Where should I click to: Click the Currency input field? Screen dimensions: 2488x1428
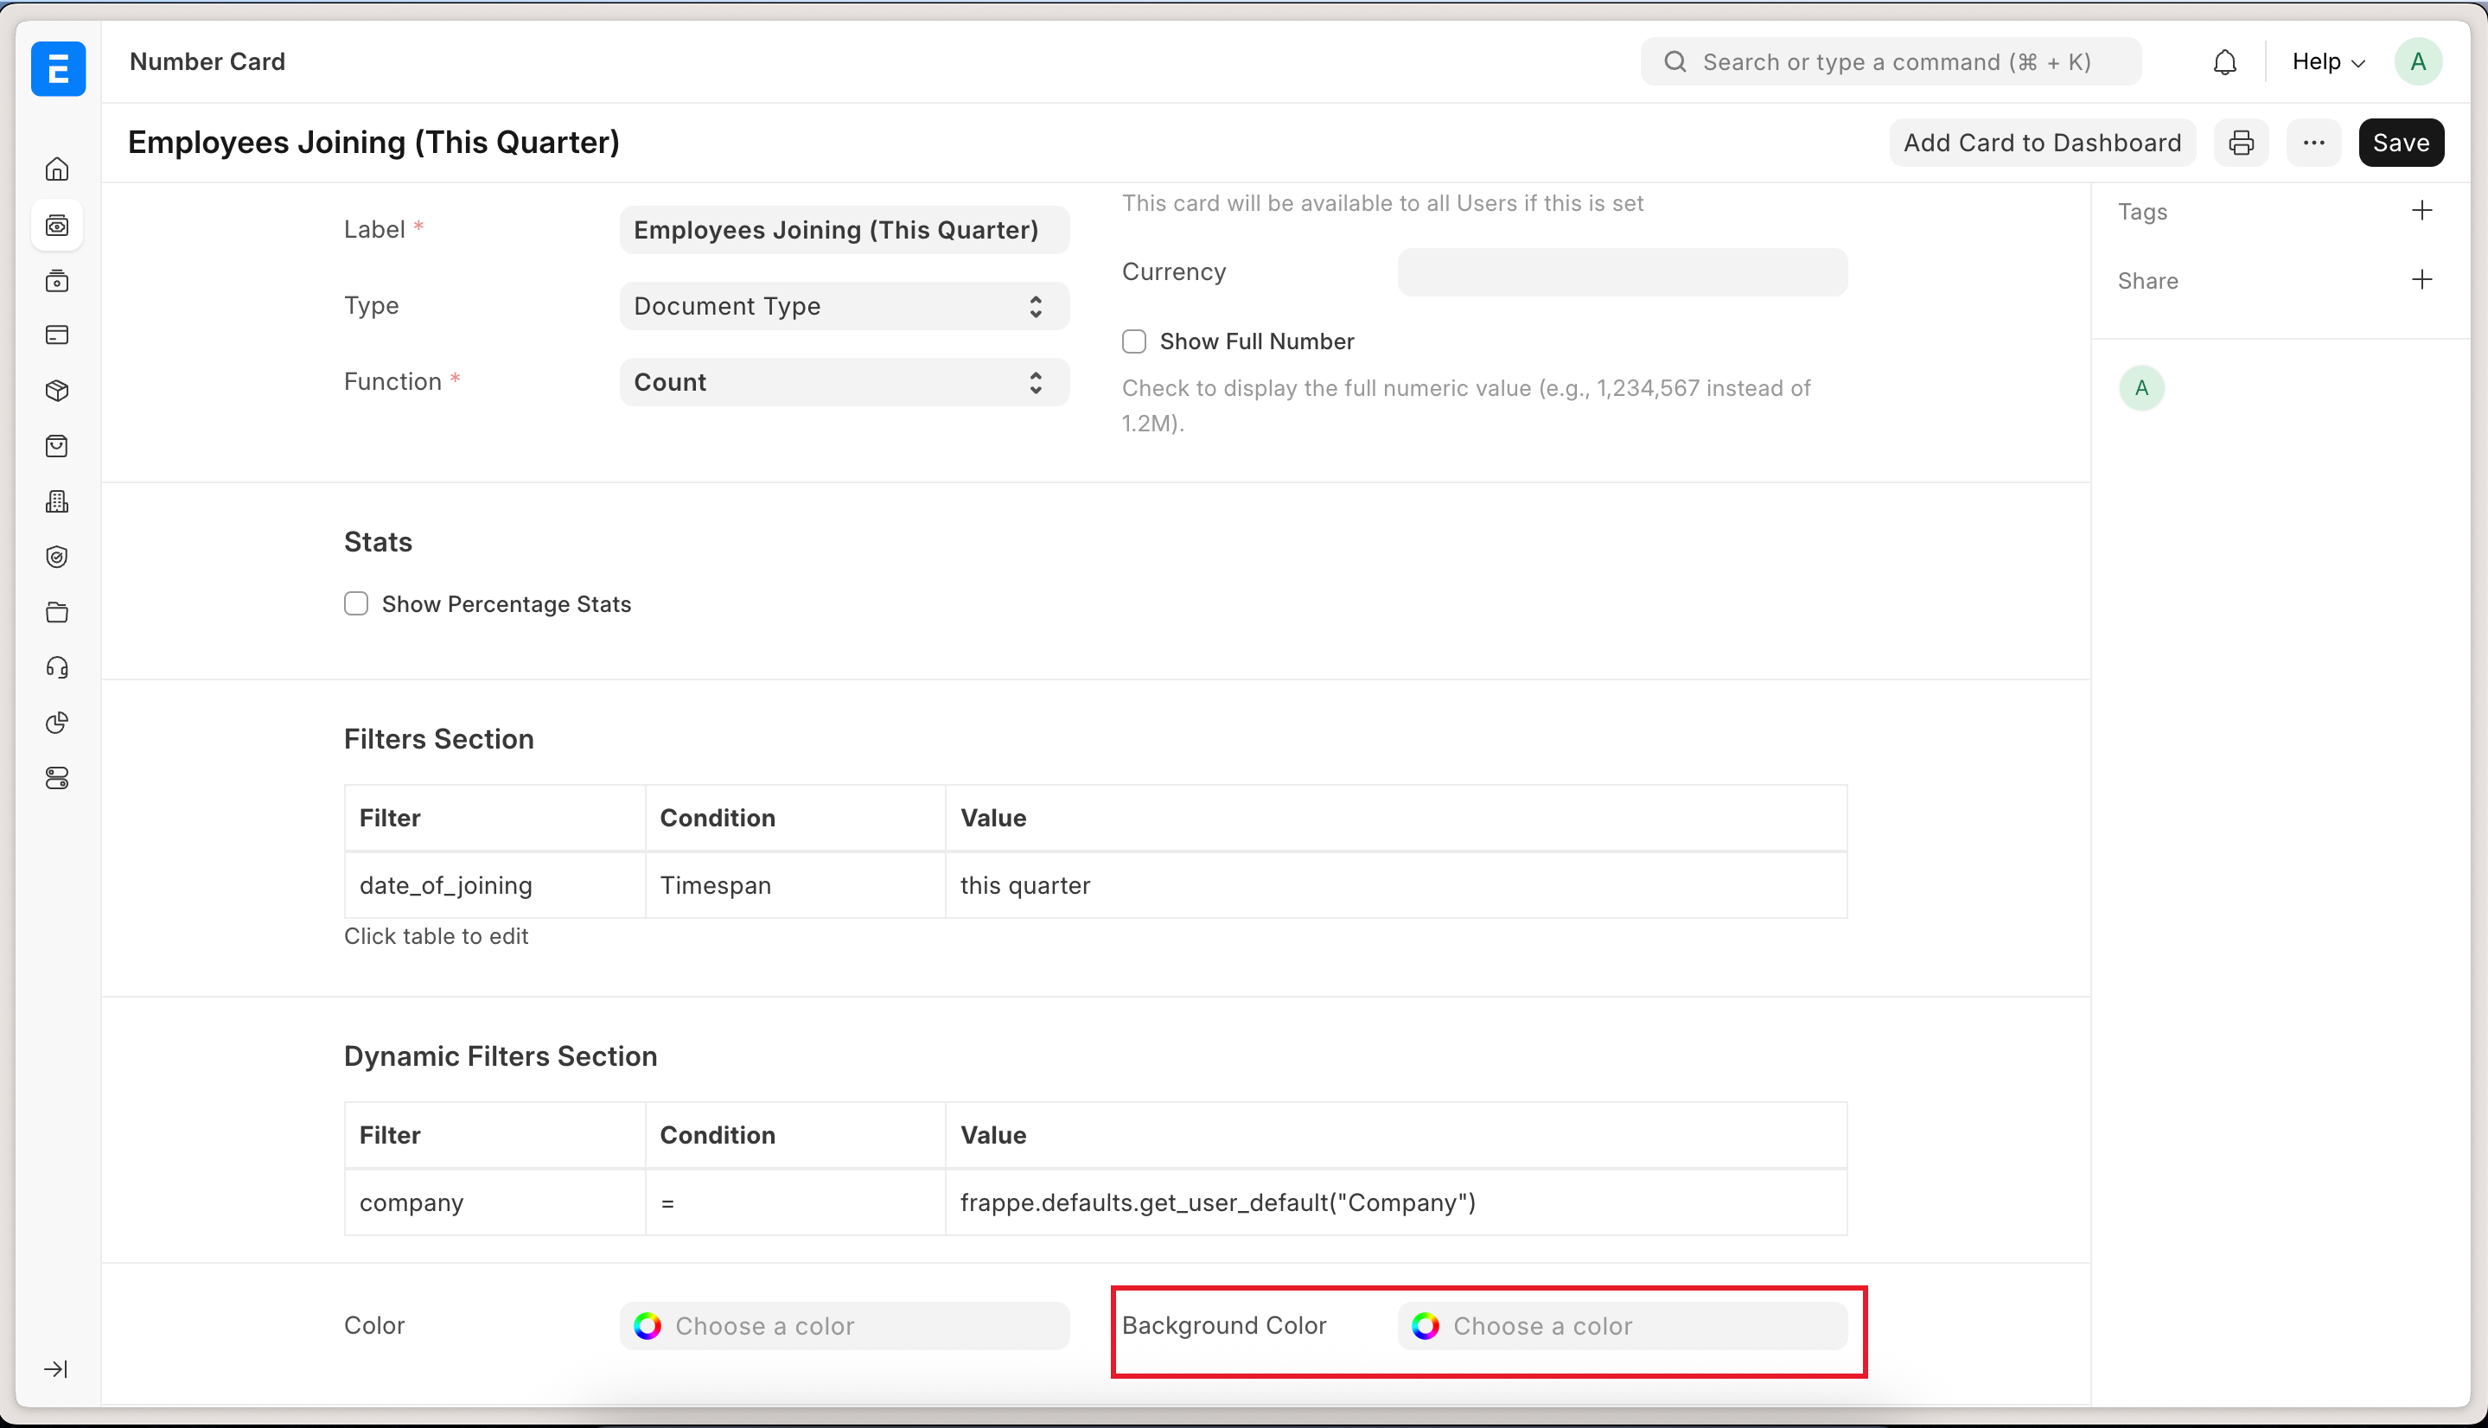(x=1622, y=271)
